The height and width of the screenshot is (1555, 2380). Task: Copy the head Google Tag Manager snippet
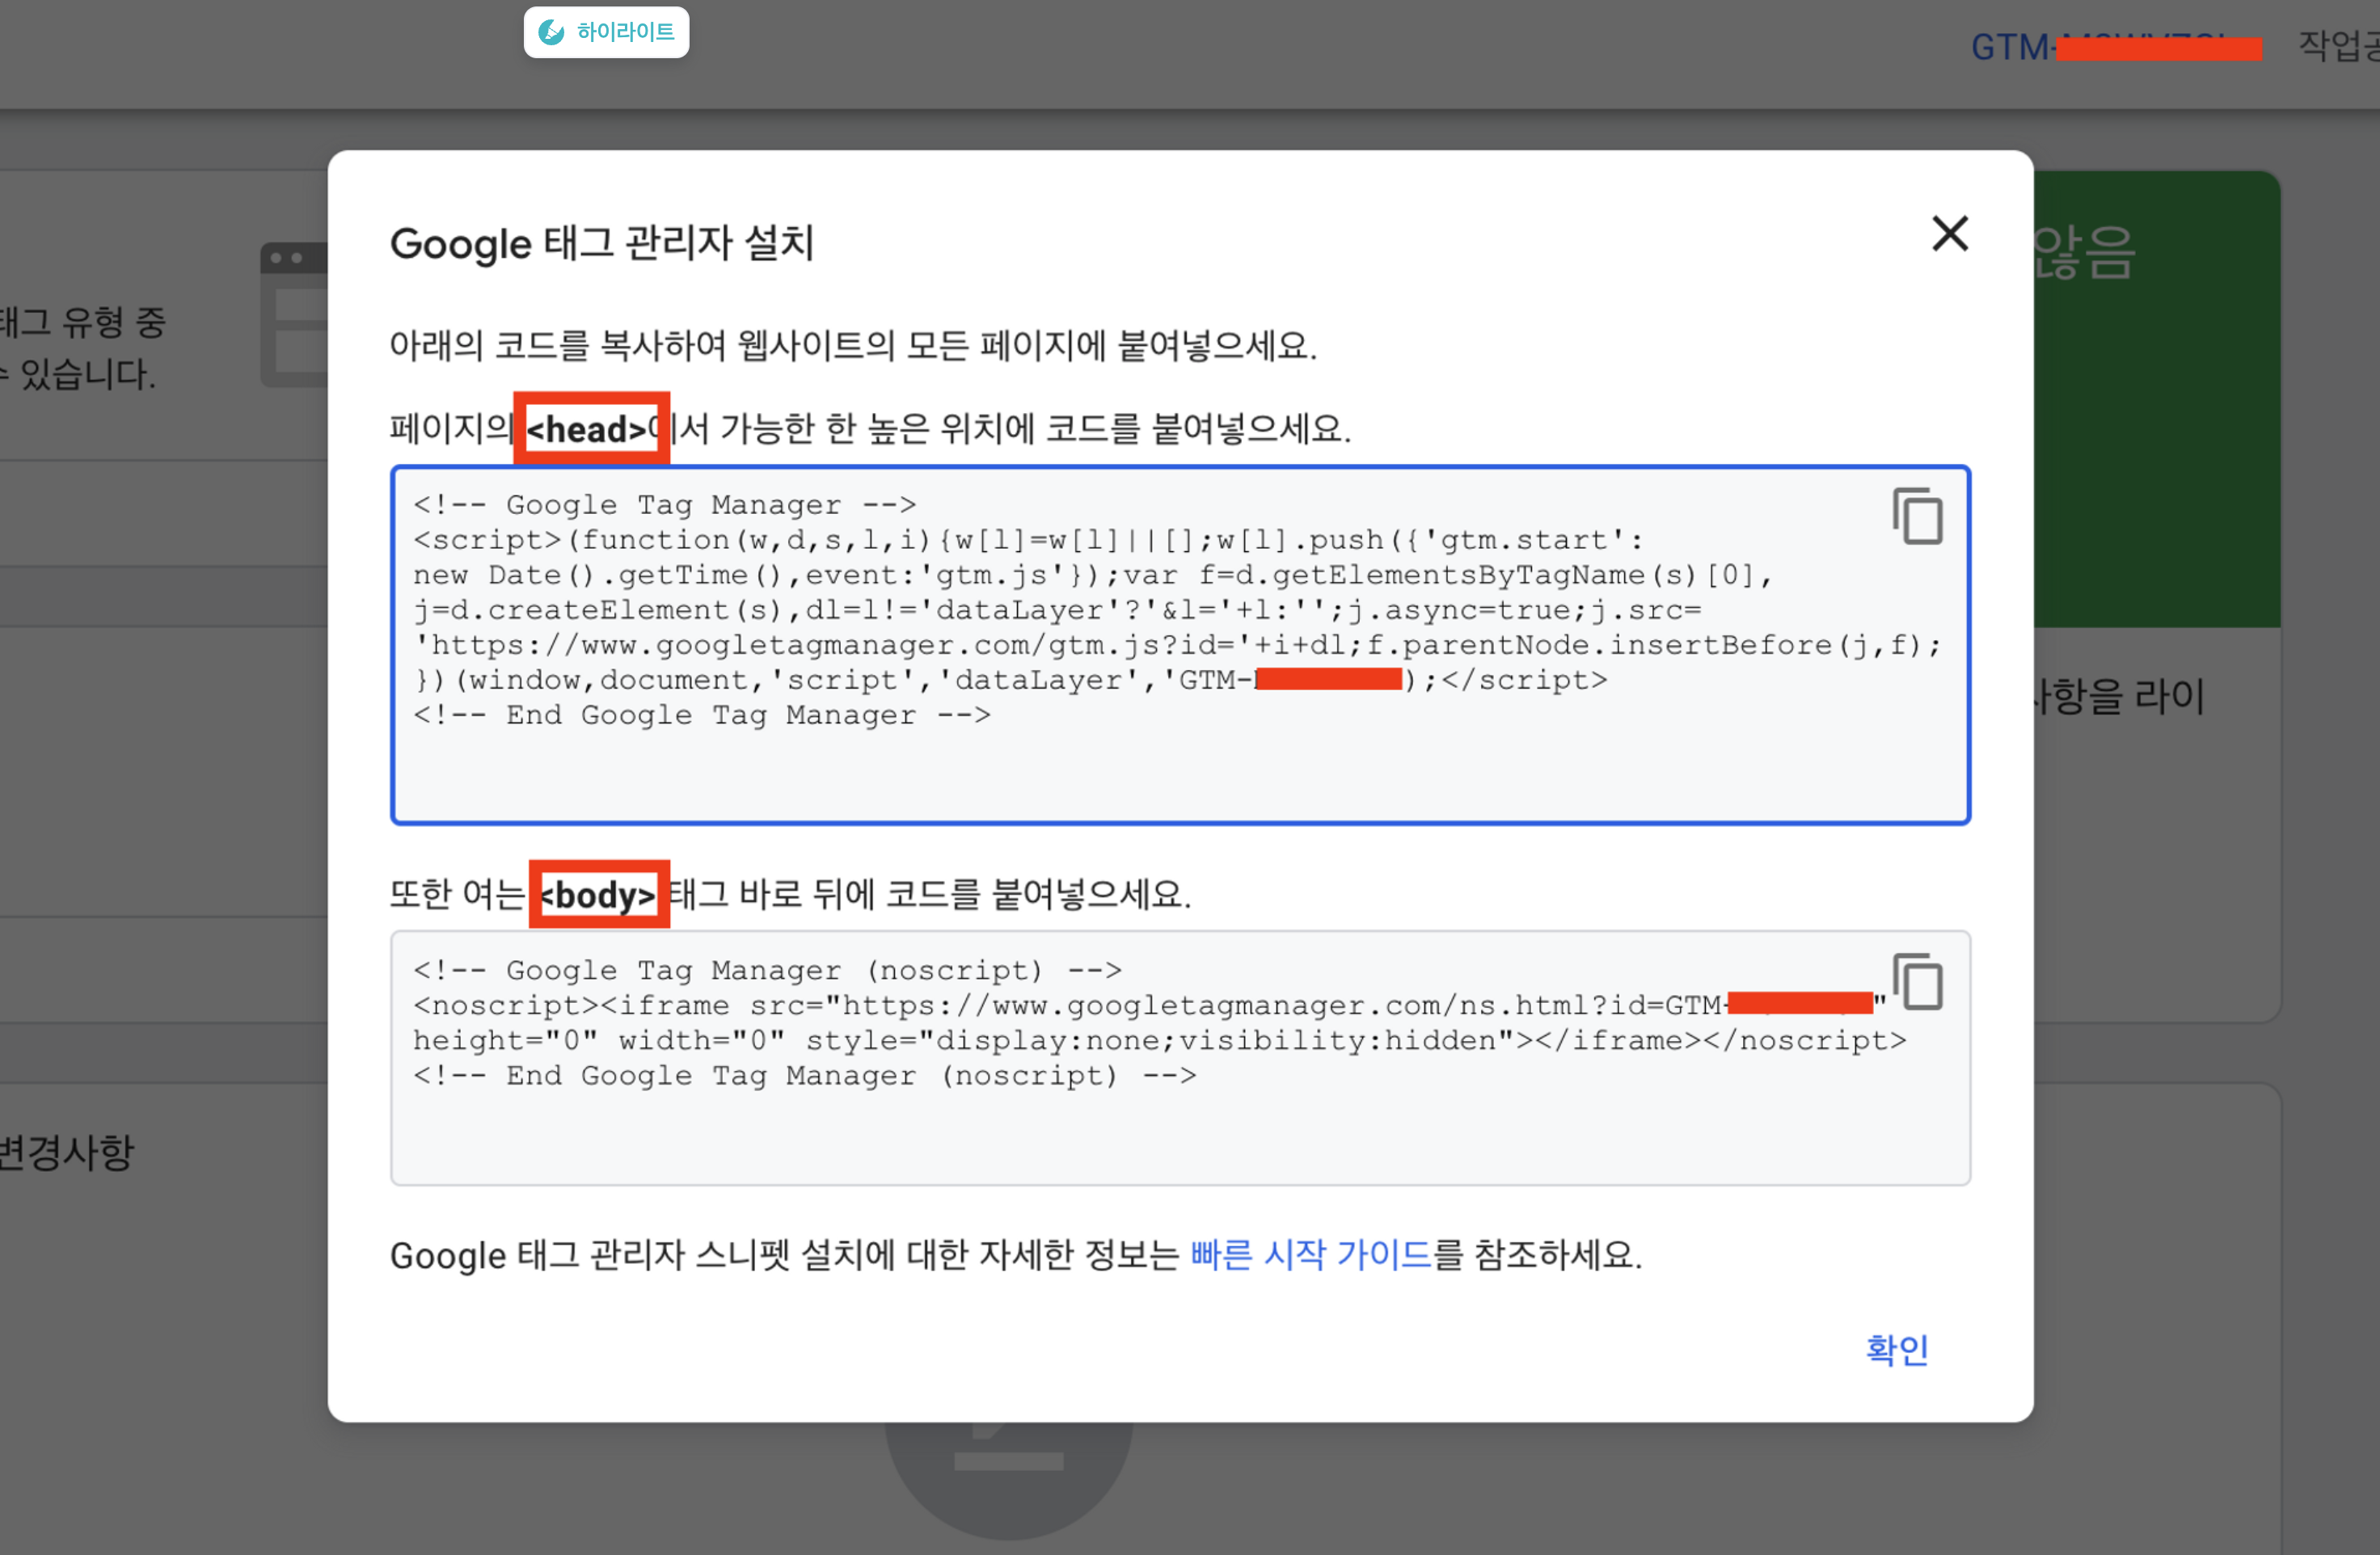[x=1916, y=517]
